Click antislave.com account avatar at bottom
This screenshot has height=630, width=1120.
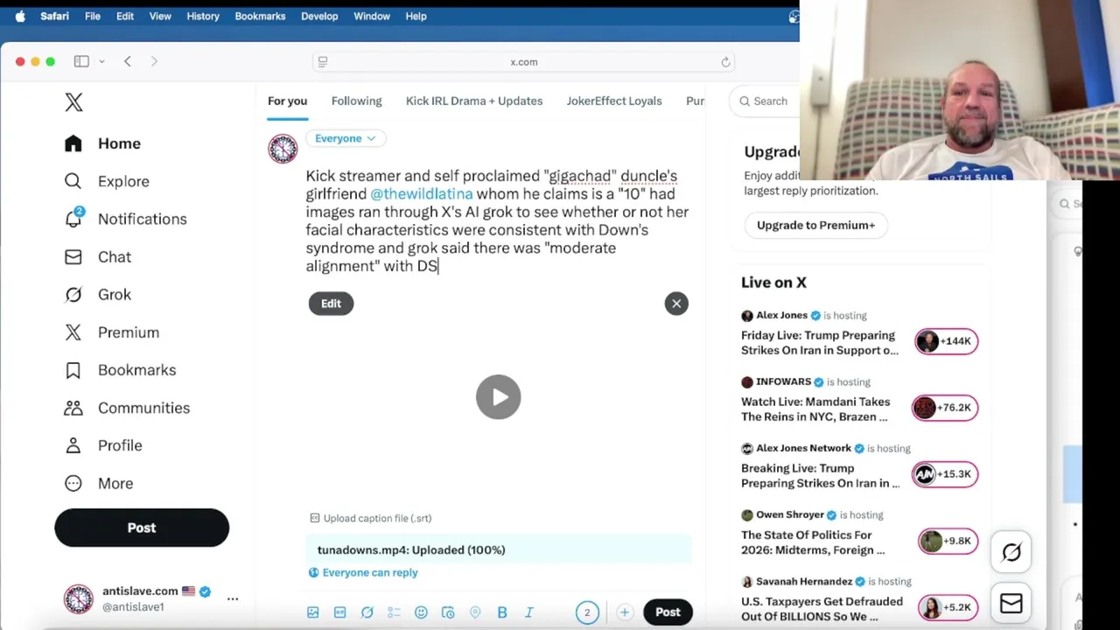click(78, 599)
